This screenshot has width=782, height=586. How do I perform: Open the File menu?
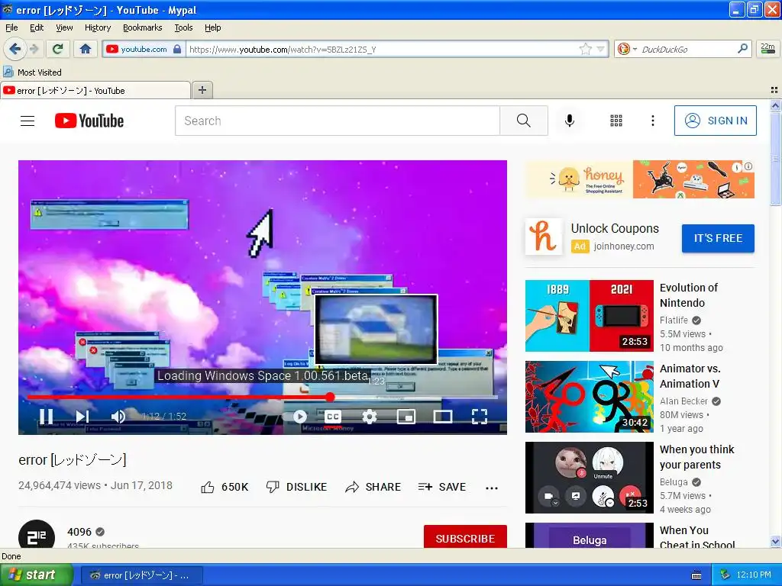coord(11,27)
